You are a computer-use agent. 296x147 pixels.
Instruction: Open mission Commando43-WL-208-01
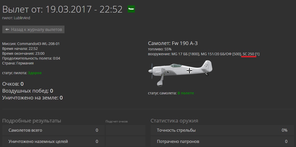pos(38,44)
